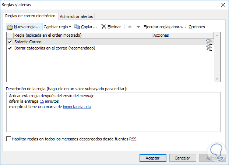Open the Cambiar regla dropdown

(x=57, y=27)
